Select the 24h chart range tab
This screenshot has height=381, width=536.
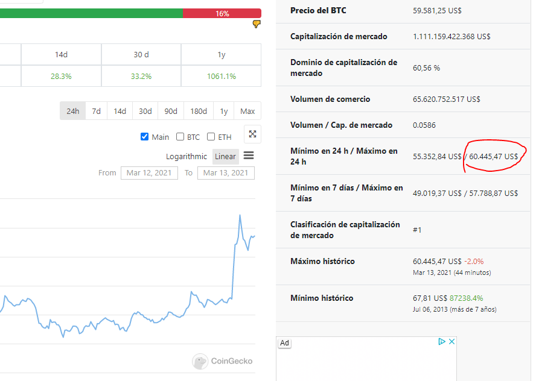[x=72, y=111]
